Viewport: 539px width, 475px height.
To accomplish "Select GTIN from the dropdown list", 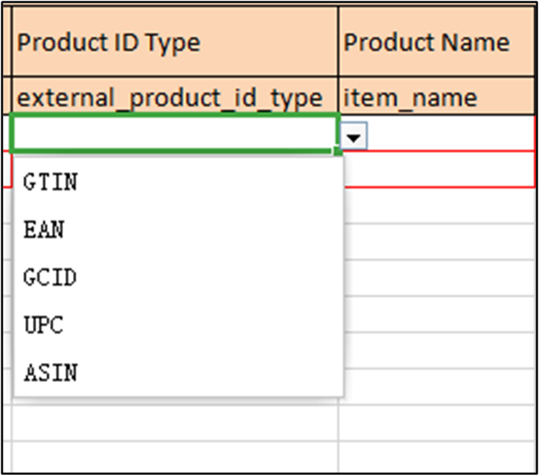I will click(51, 182).
